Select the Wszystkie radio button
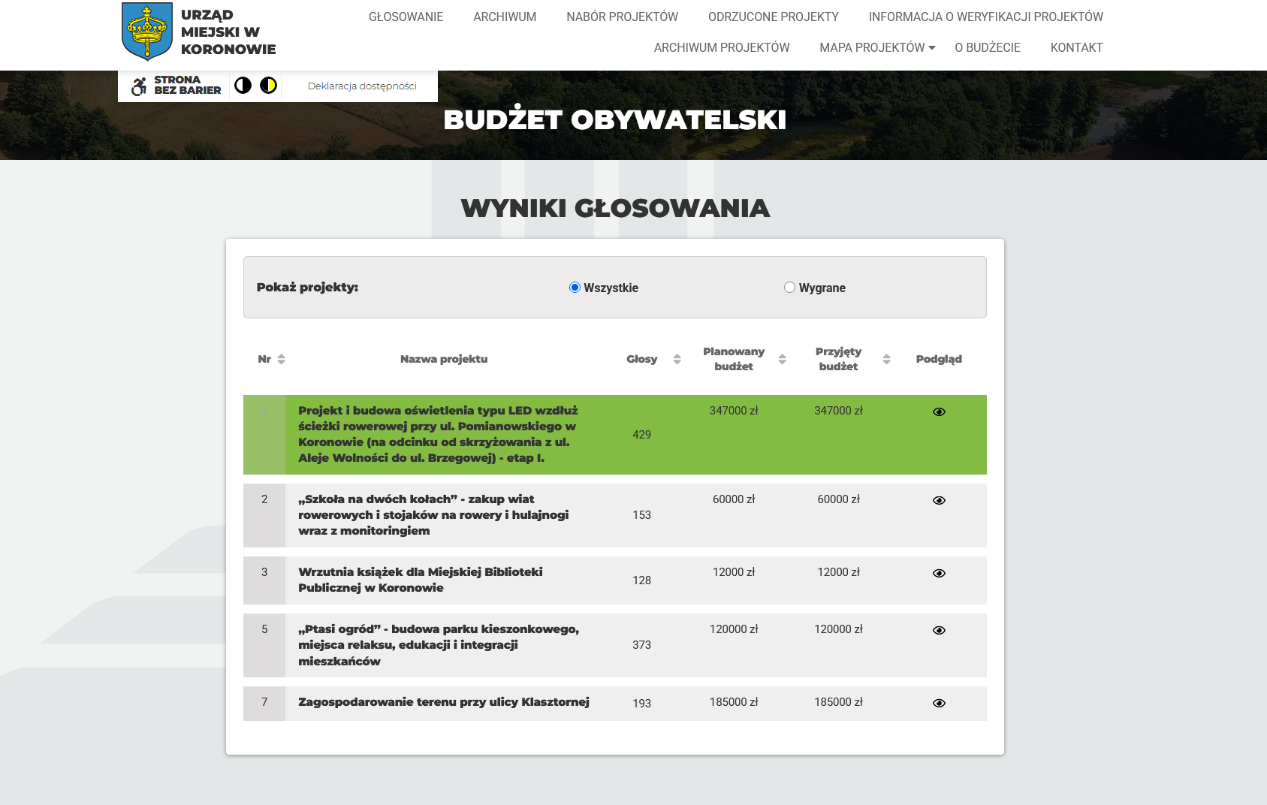 coord(575,288)
